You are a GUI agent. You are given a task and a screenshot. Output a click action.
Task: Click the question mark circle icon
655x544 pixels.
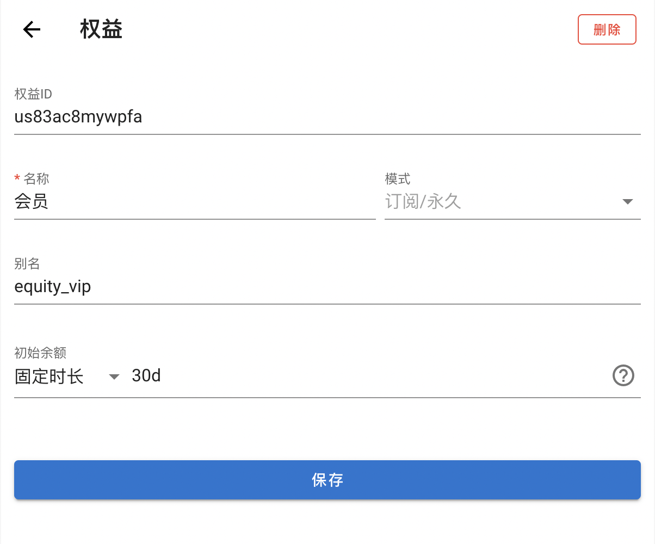pyautogui.click(x=623, y=375)
